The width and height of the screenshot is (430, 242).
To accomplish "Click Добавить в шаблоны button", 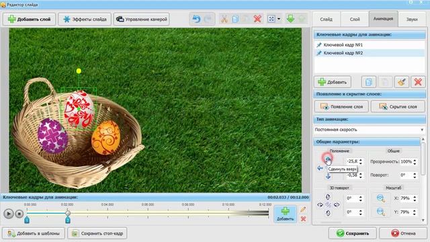I will [x=34, y=233].
